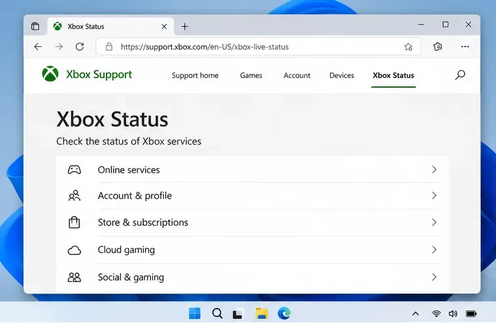Screen dimensions: 496x323
Task: Check battery status in tray
Action: click(471, 314)
